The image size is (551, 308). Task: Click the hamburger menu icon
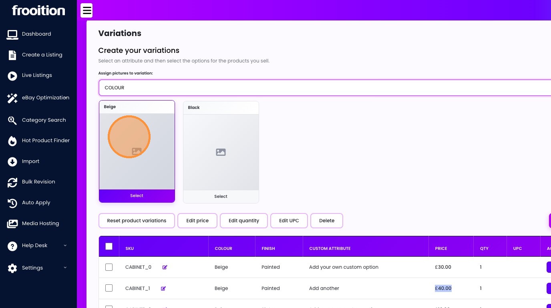tap(86, 10)
